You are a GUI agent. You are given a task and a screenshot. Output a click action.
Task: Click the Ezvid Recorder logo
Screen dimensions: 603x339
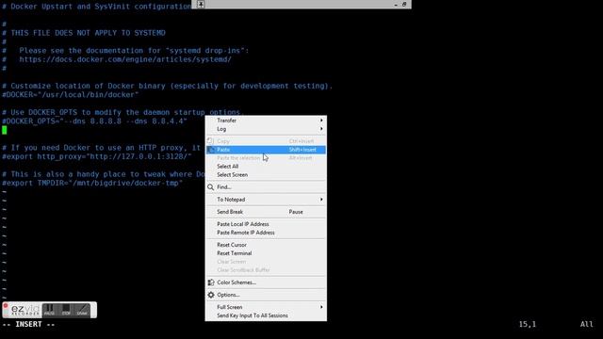[25, 310]
